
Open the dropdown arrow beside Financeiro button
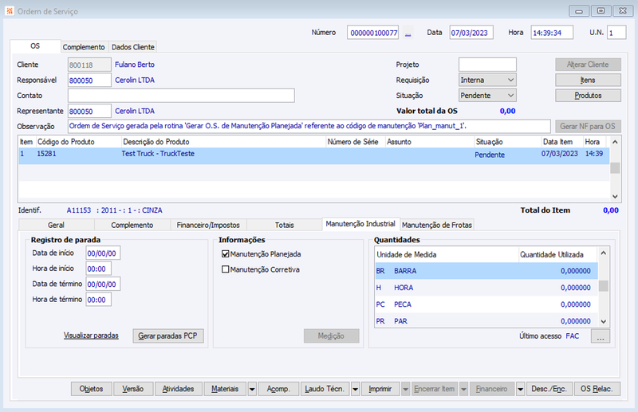pos(521,389)
